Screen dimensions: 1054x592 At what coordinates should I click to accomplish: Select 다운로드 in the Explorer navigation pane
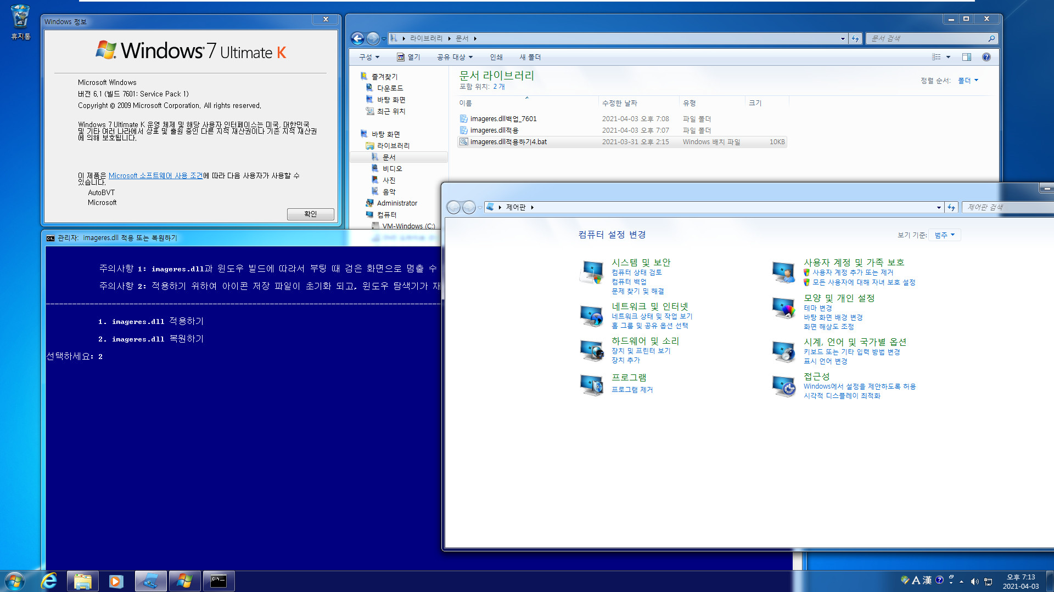390,88
